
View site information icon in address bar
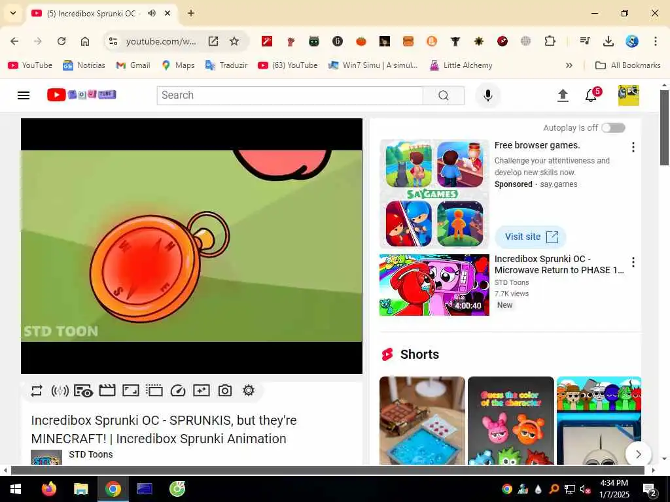113,41
